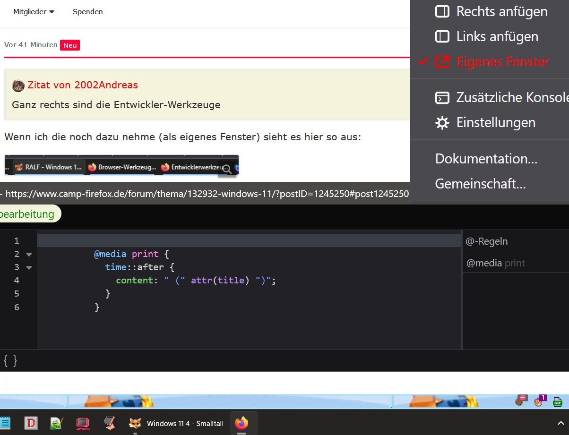Collapse the @media print block on line 2
The image size is (569, 435).
point(29,254)
